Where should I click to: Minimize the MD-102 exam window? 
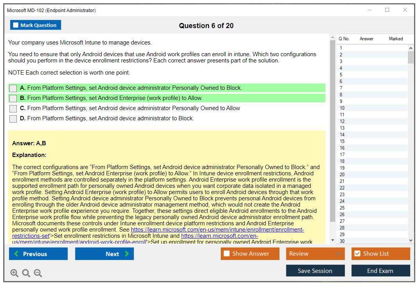coord(370,10)
